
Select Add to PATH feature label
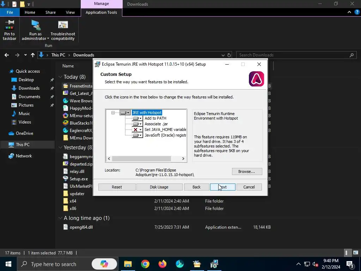[155, 118]
